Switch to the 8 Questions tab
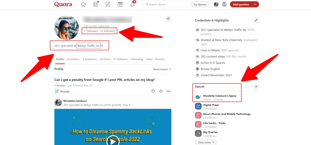 click(90, 59)
